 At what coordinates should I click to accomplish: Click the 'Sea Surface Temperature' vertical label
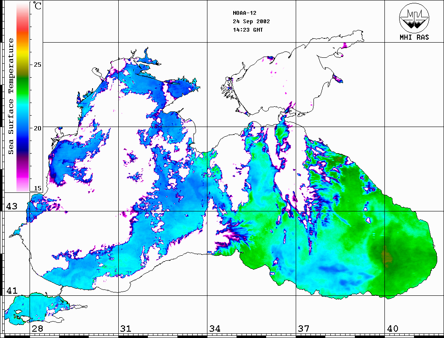[11, 97]
